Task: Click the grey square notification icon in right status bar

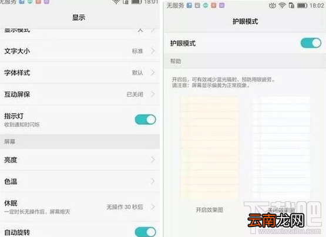Action: tap(197, 5)
